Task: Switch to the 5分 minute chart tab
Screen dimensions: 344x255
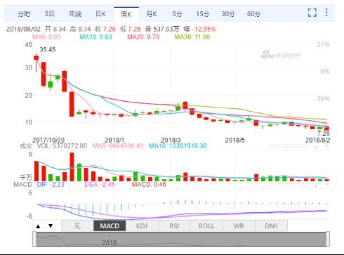Action: [177, 14]
